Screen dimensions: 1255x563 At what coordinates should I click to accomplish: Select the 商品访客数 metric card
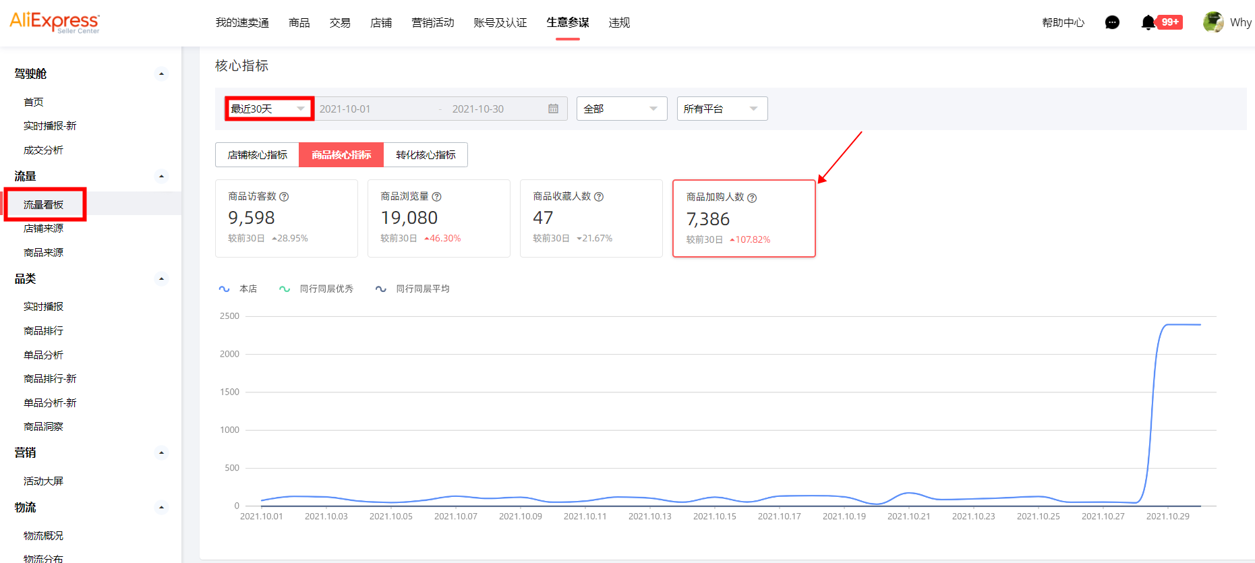click(286, 218)
